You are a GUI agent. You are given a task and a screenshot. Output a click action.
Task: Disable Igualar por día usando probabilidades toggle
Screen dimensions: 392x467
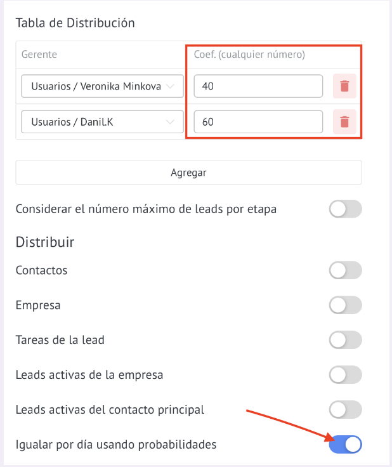(345, 445)
